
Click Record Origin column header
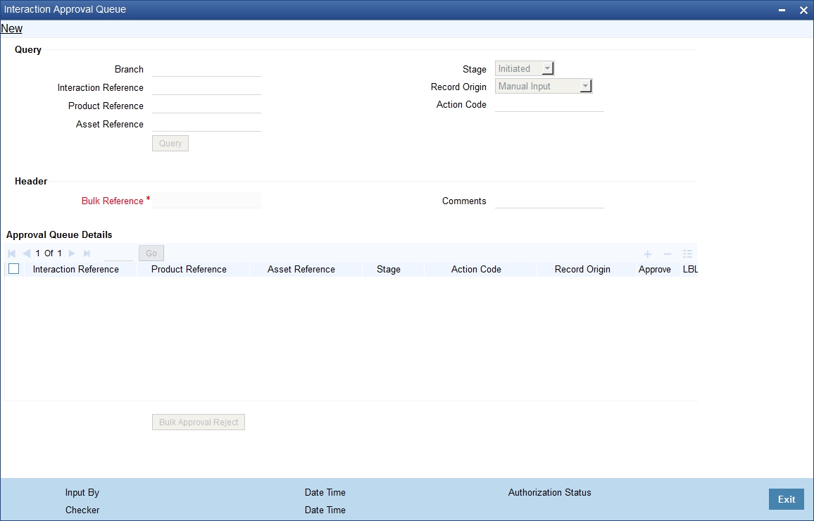582,270
